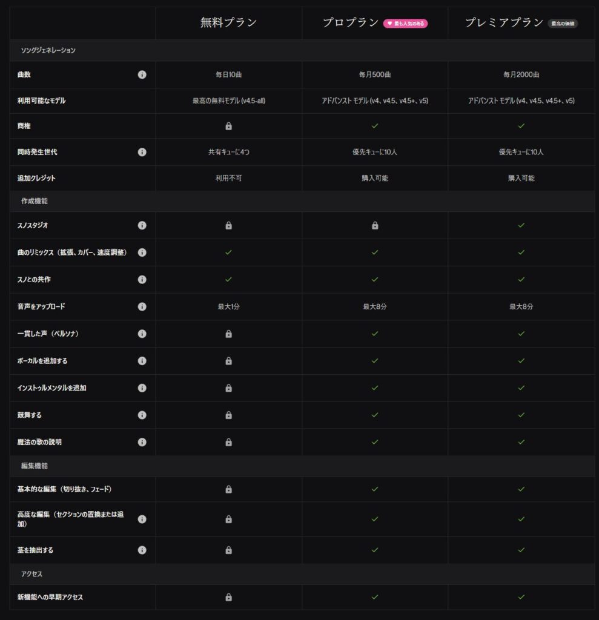
Task: Click info icon next to 音声をアップロード
Action: [x=142, y=306]
